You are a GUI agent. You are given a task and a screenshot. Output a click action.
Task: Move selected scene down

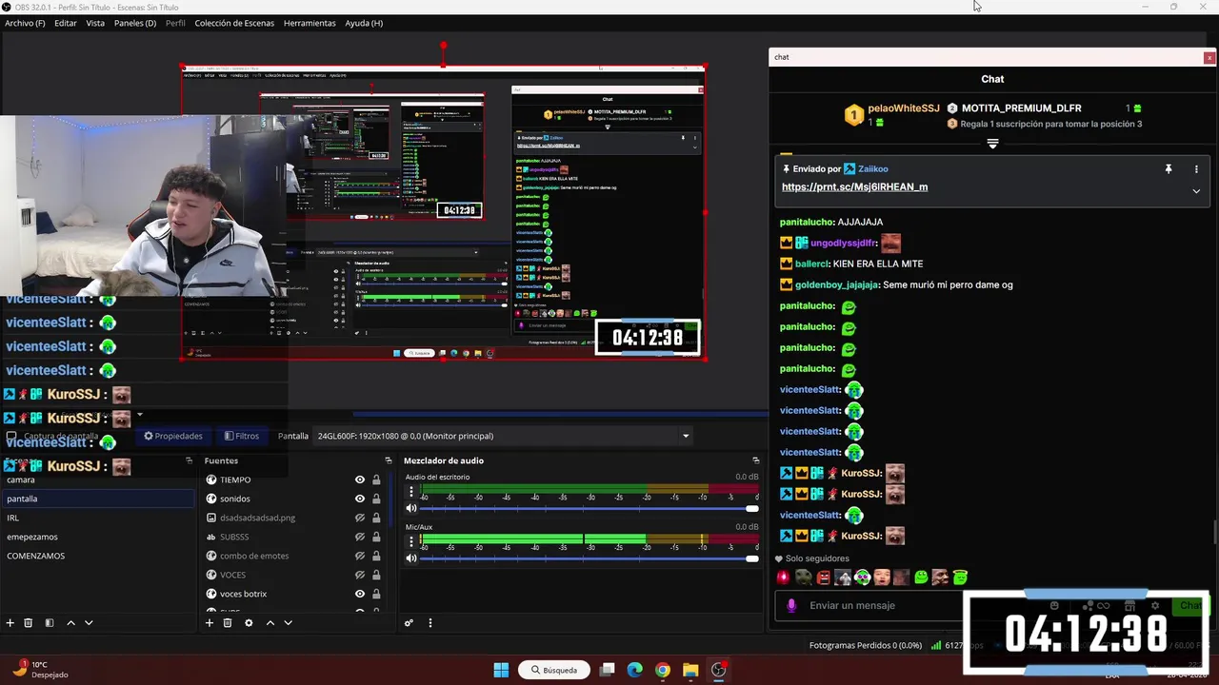[x=89, y=623]
